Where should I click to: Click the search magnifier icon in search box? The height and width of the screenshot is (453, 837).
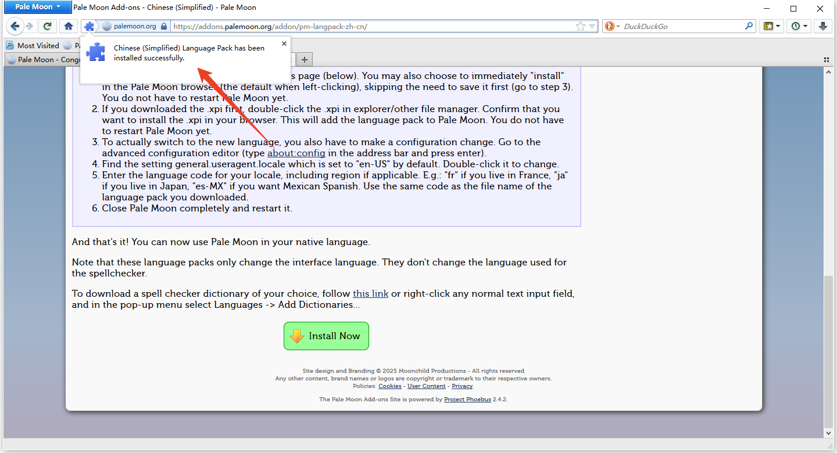tap(749, 26)
